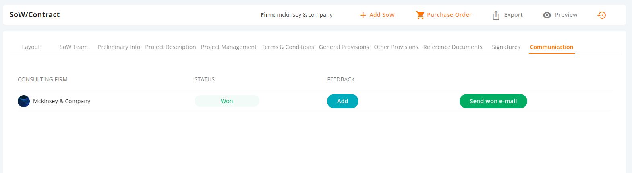
Task: Click the eye Preview icon
Action: (547, 15)
